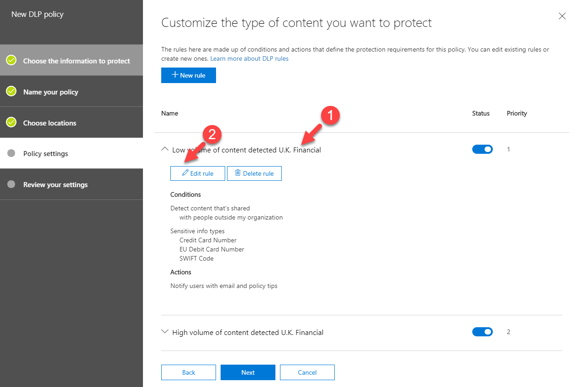Click the Cancel button
Image resolution: width=570 pixels, height=387 pixels.
point(307,372)
